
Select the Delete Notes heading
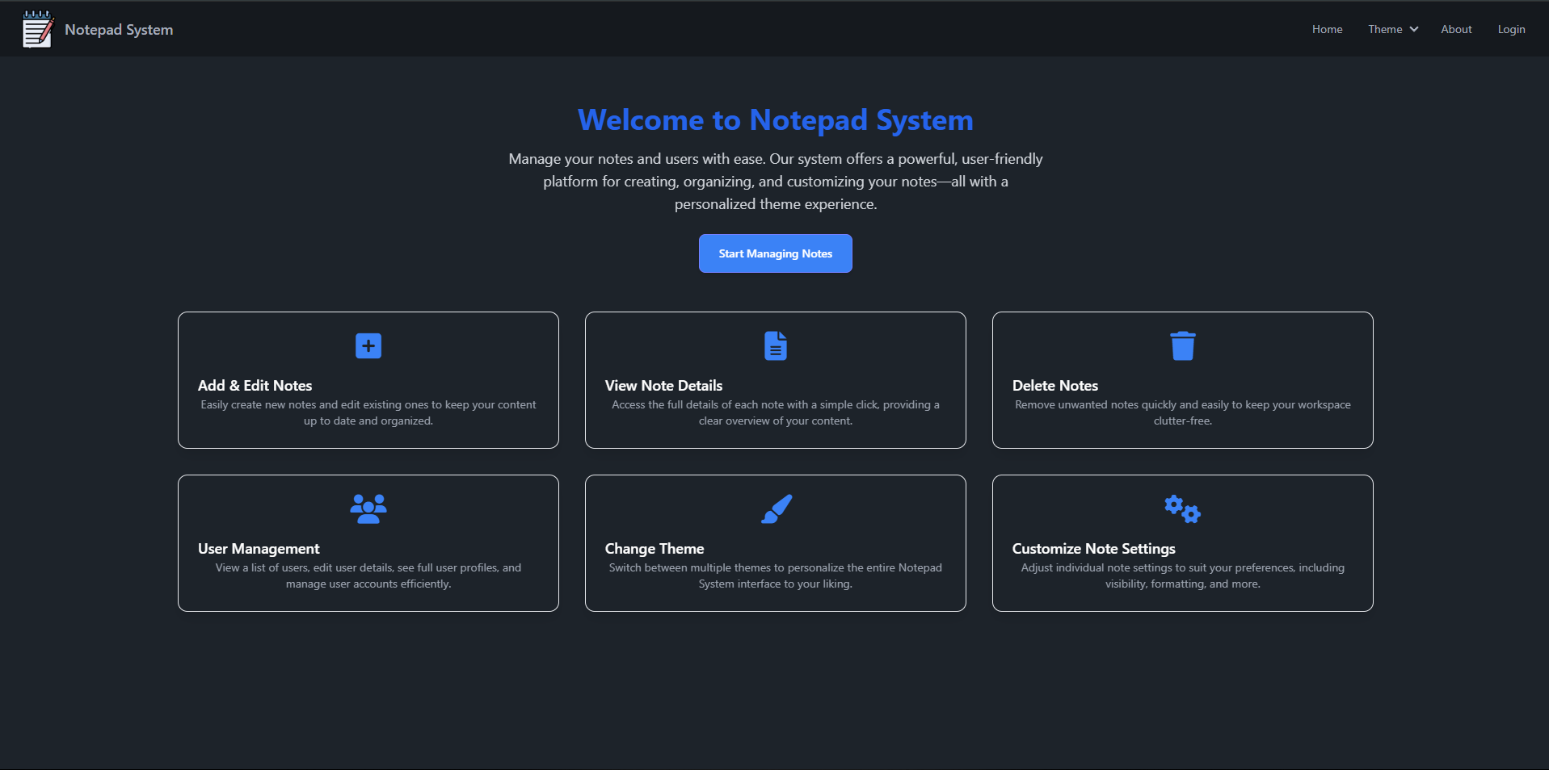1055,386
